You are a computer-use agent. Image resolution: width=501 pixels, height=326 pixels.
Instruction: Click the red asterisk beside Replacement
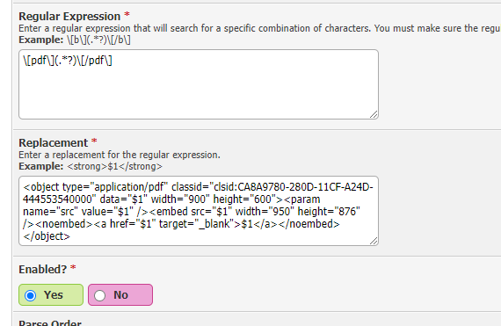point(94,141)
